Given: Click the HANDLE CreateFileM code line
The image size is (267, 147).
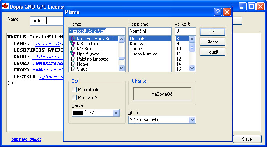Looking at the screenshot, I should (x=35, y=37).
